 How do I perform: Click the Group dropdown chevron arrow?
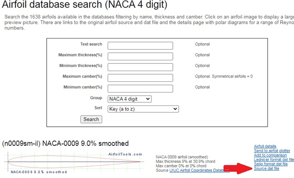(x=148, y=99)
